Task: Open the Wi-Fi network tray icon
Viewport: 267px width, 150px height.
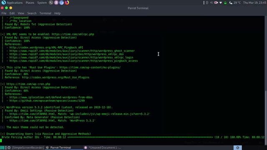Action: pos(221,3)
